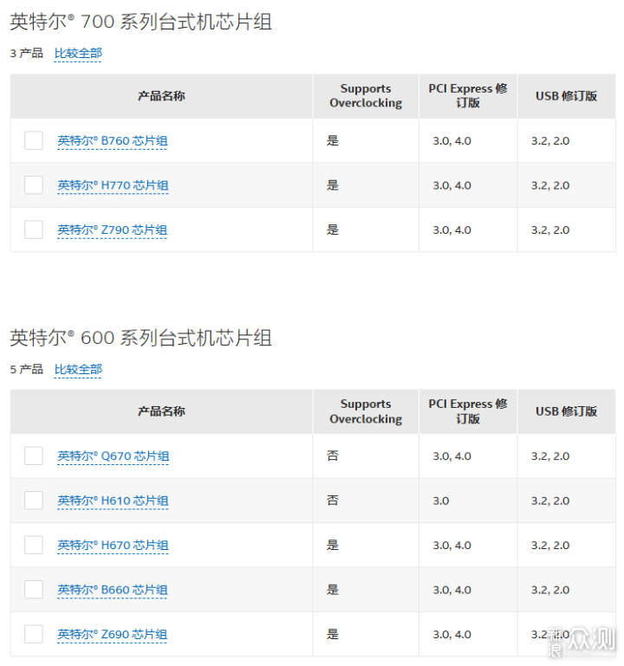Select the Q670 chipset checkbox
The width and height of the screenshot is (624, 666).
[x=34, y=456]
